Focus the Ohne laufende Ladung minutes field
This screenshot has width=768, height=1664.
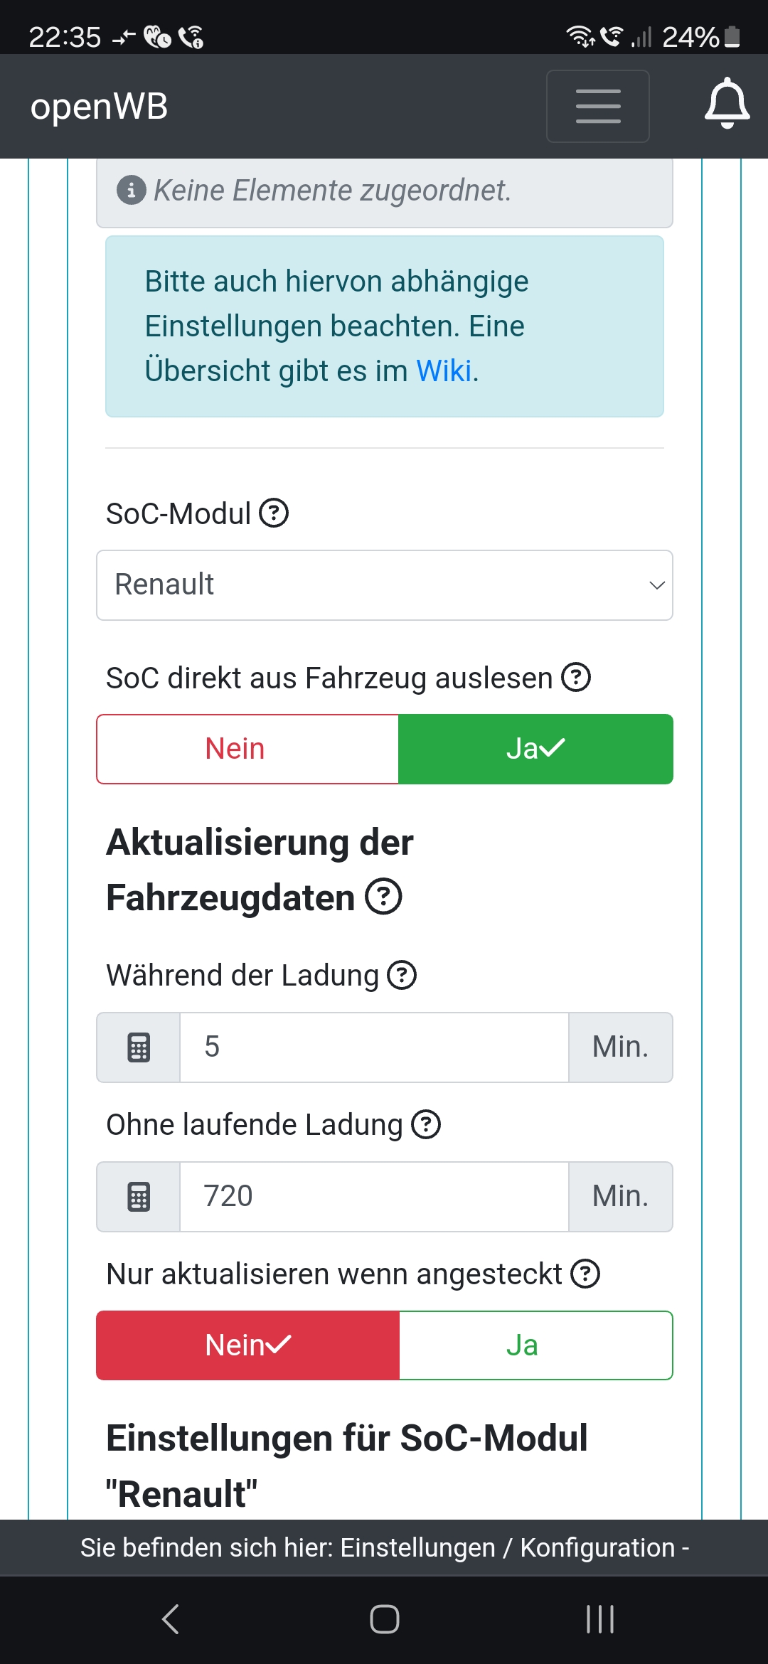click(374, 1197)
